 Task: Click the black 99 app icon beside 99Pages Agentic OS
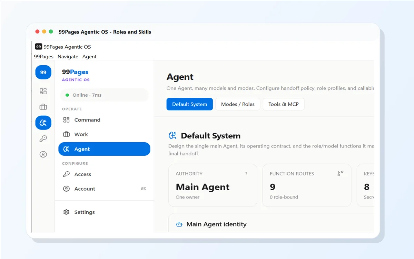tap(39, 47)
